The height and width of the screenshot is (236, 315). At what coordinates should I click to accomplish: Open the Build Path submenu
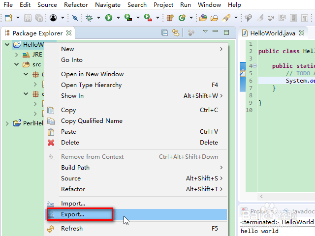(x=137, y=167)
